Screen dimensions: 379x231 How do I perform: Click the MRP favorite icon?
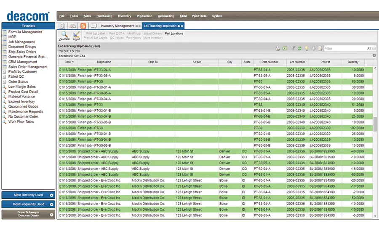[4, 37]
